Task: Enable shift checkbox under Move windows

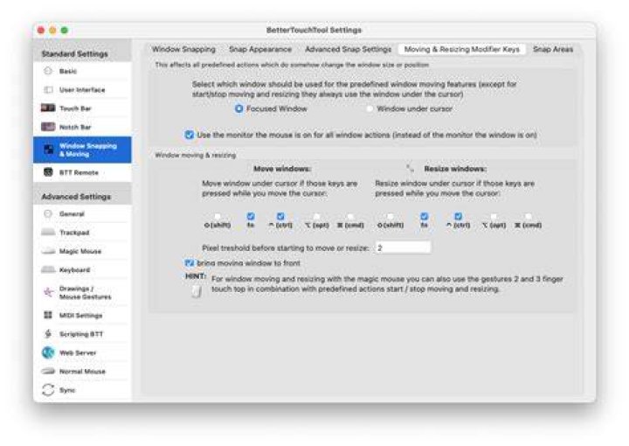Action: click(x=217, y=216)
